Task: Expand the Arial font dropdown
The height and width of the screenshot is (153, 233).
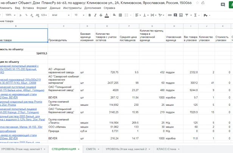Action: 61,15
